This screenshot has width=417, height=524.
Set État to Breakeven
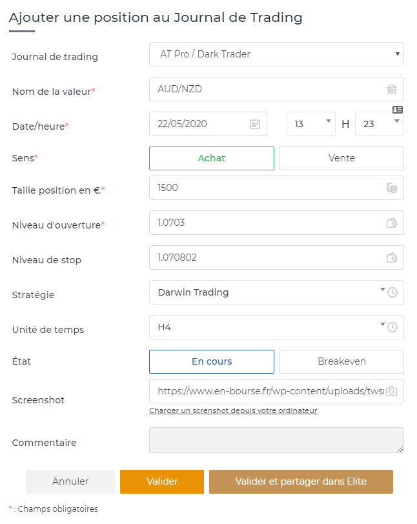pyautogui.click(x=341, y=361)
